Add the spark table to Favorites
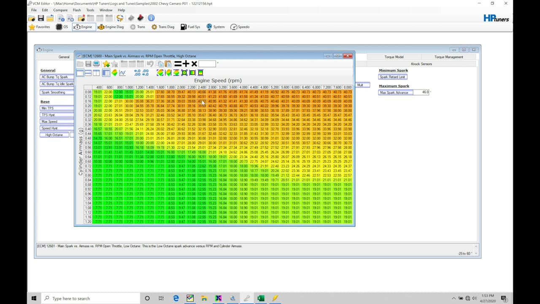The width and height of the screenshot is (540, 304). [106, 63]
